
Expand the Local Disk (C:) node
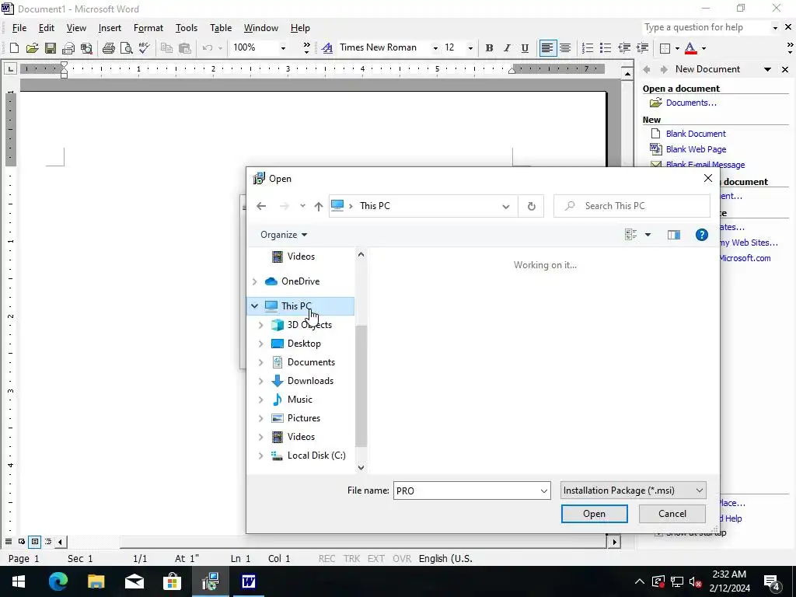[x=261, y=456]
